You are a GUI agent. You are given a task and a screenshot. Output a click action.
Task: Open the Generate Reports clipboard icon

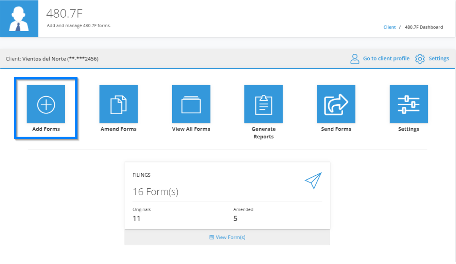tap(264, 104)
